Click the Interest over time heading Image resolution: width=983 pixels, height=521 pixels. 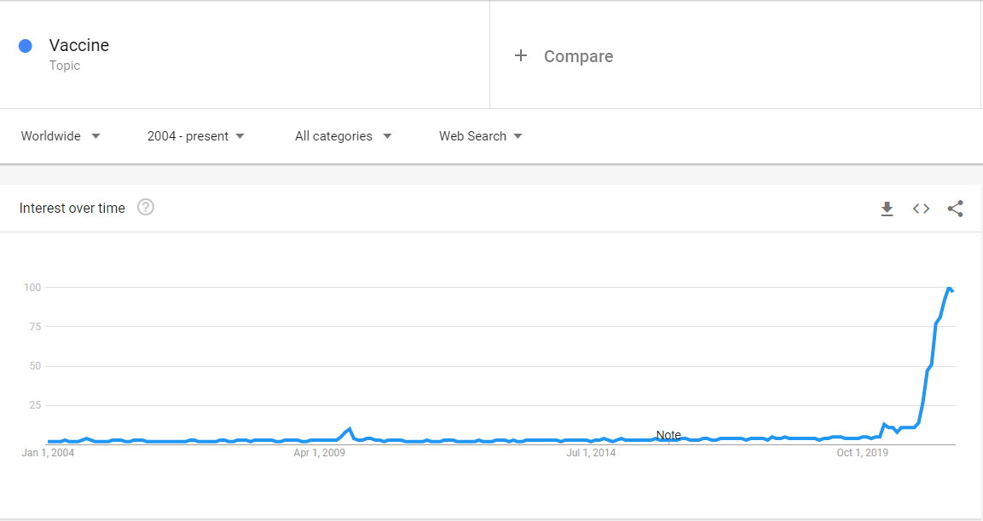(x=72, y=208)
